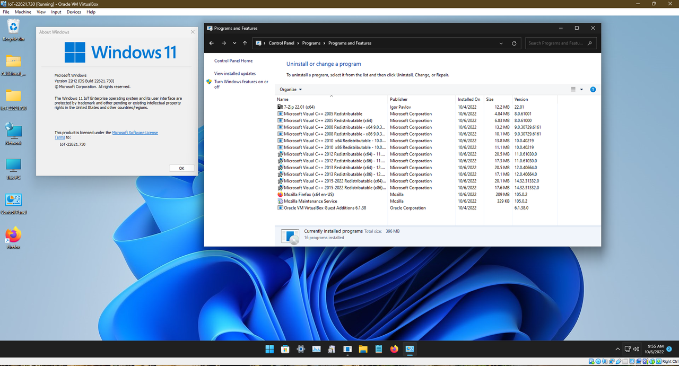Open VirtualBox Help menu
The width and height of the screenshot is (679, 366).
(x=91, y=12)
